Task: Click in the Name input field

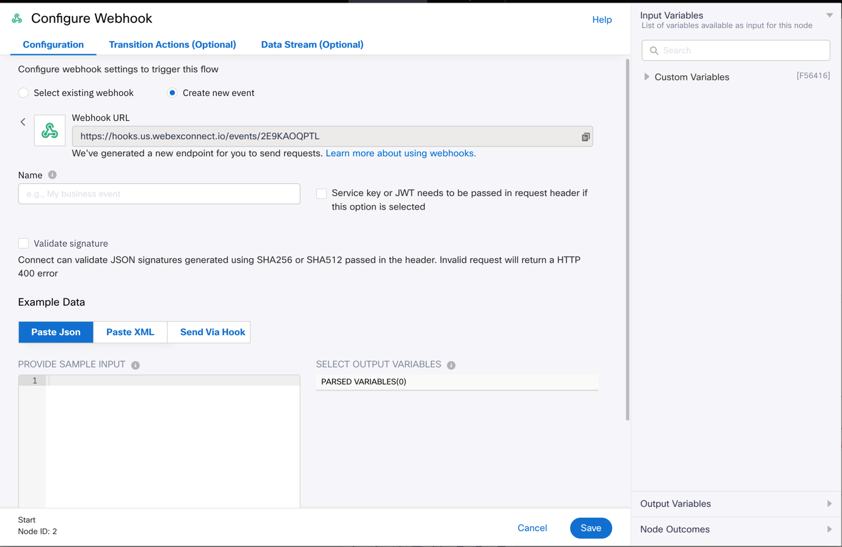Action: (159, 194)
